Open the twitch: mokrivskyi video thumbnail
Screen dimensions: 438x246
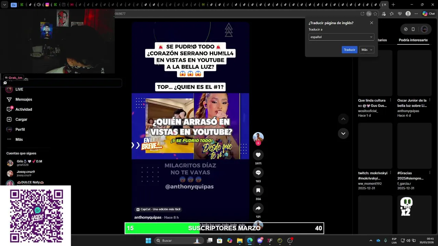tap(375, 146)
